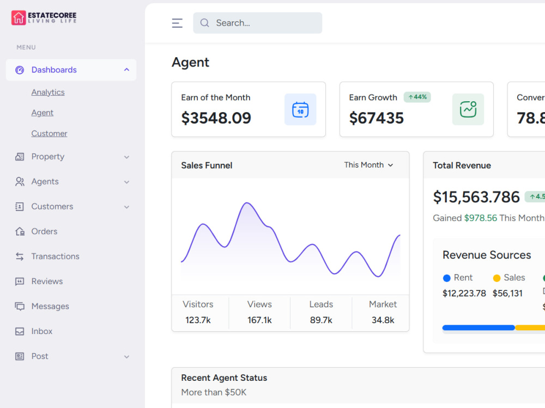Click the Reviews quote icon

(20, 281)
